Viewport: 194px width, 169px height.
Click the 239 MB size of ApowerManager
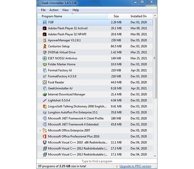(x=116, y=40)
